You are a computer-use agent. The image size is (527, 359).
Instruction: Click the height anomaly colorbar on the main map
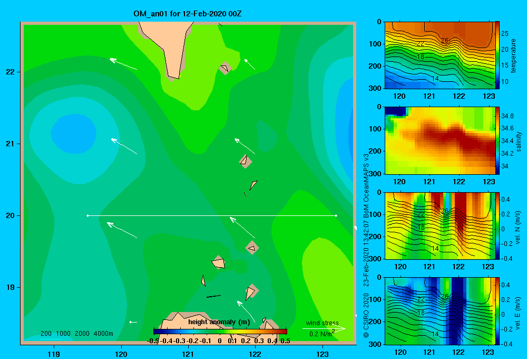point(220,332)
